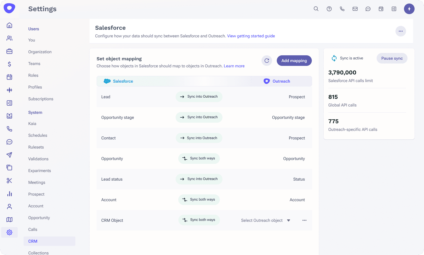Image resolution: width=424 pixels, height=255 pixels.
Task: Click the dollar sign sidebar icon
Action: click(x=9, y=64)
